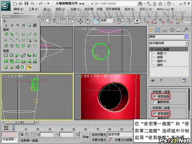The image size is (192, 144).
Task: Choose the Create Blend Surface tool
Action: (23, 55)
